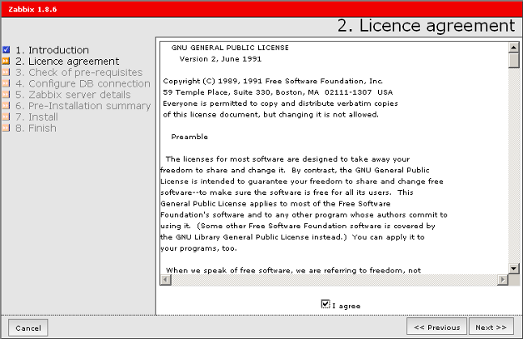Image resolution: width=523 pixels, height=339 pixels.
Task: Click the license scroll down arrow
Action: (x=513, y=268)
